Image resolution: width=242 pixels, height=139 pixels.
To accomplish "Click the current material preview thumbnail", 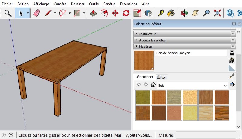I will [144, 60].
